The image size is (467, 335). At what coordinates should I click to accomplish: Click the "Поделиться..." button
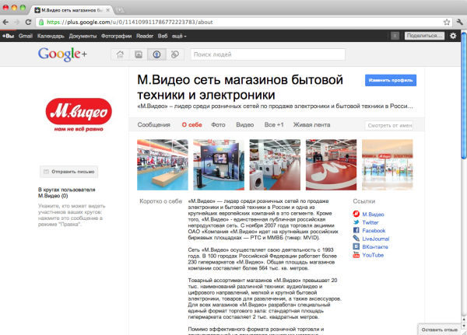pyautogui.click(x=423, y=36)
